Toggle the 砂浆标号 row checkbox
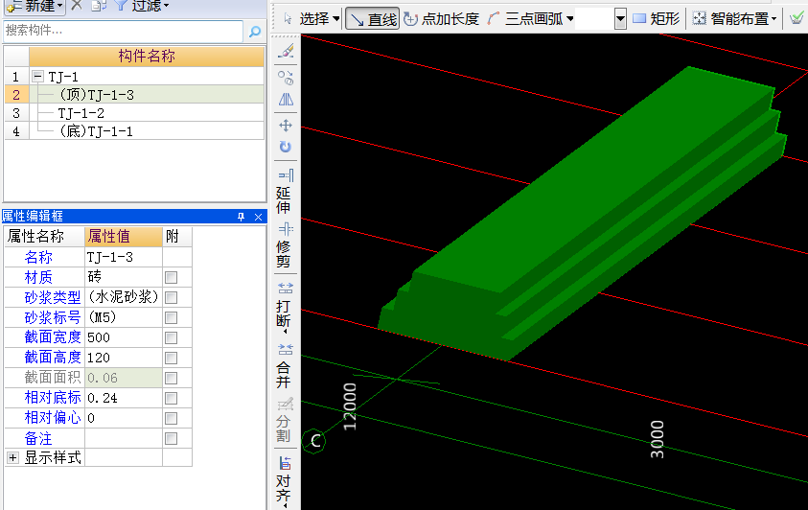Viewport: 808px width, 510px height. pos(171,318)
